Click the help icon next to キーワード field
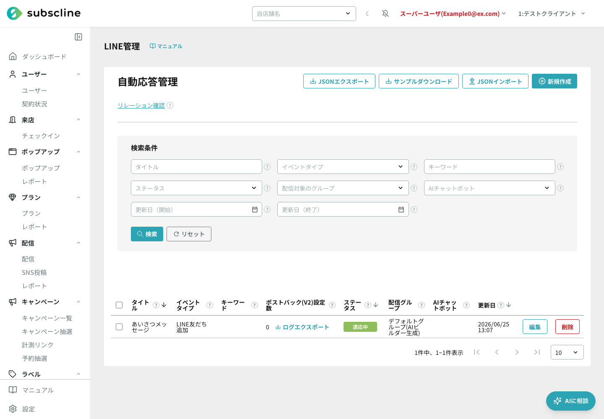The image size is (604, 419). click(x=560, y=167)
